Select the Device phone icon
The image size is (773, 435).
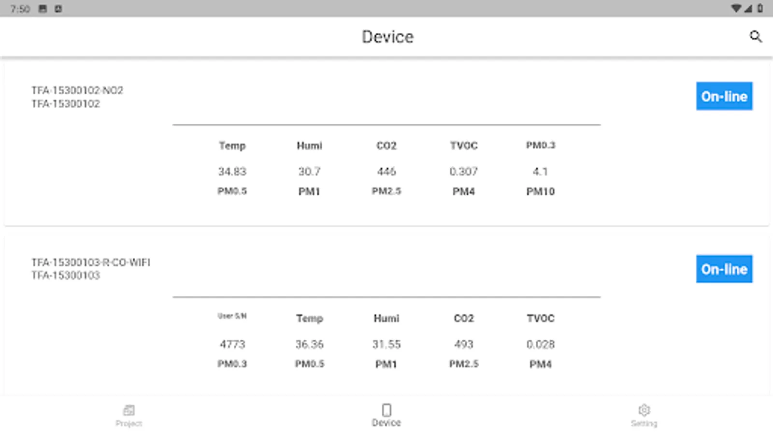[386, 410]
